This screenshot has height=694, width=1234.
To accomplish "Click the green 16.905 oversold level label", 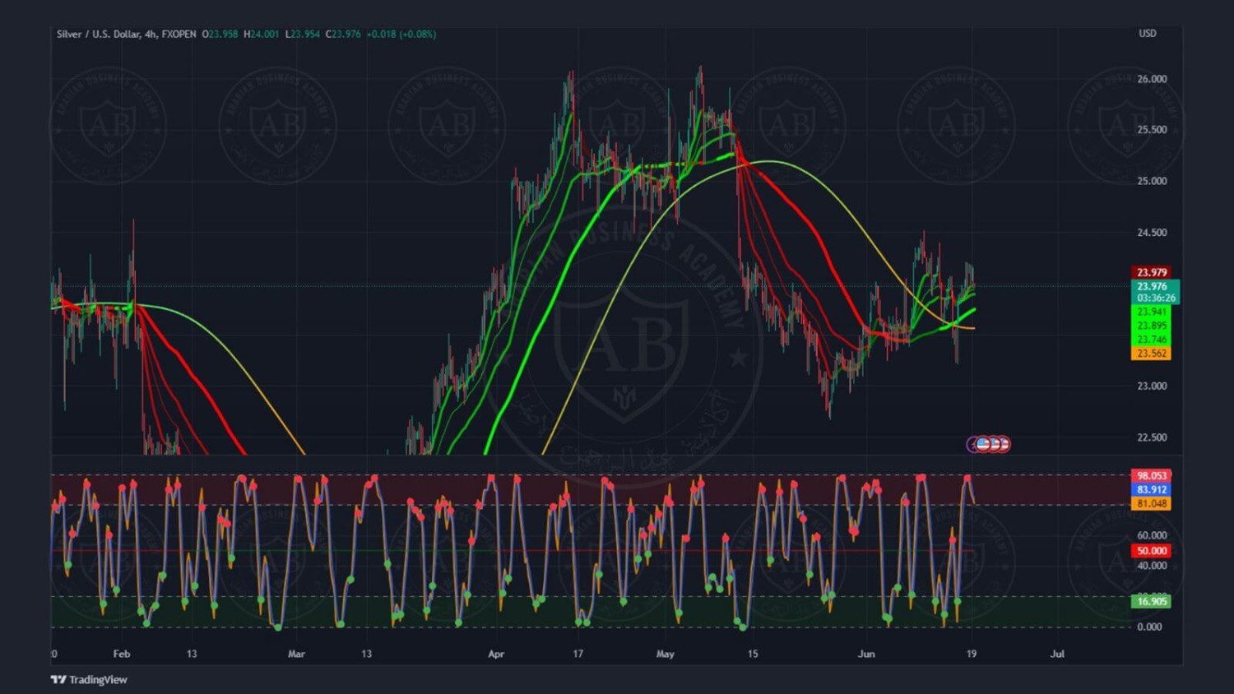I will click(1152, 601).
